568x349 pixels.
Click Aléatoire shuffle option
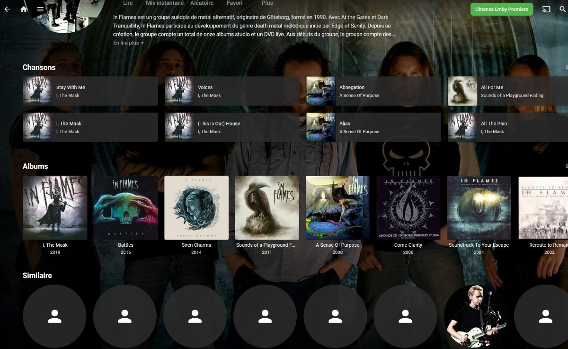tap(202, 3)
